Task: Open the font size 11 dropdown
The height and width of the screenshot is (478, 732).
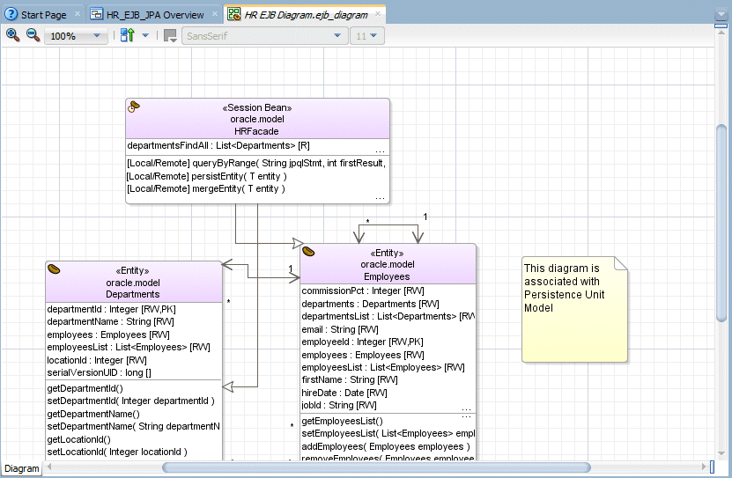Action: tap(367, 36)
